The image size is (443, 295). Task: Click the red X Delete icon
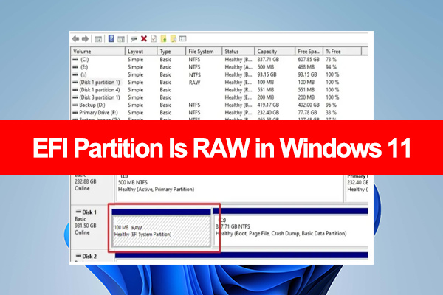tap(144, 38)
